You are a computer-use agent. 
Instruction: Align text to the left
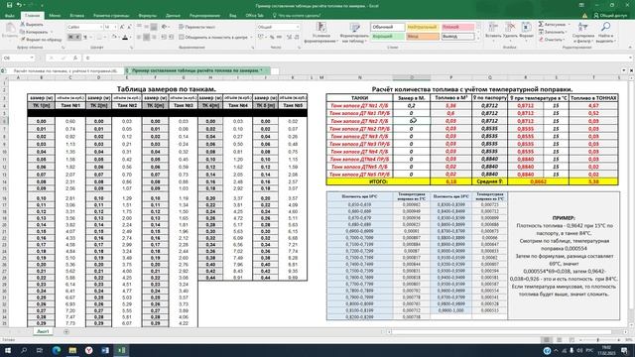[139, 38]
